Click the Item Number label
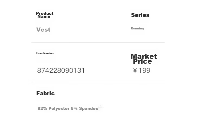Viewport: 203px width, 115px height. [x=45, y=53]
